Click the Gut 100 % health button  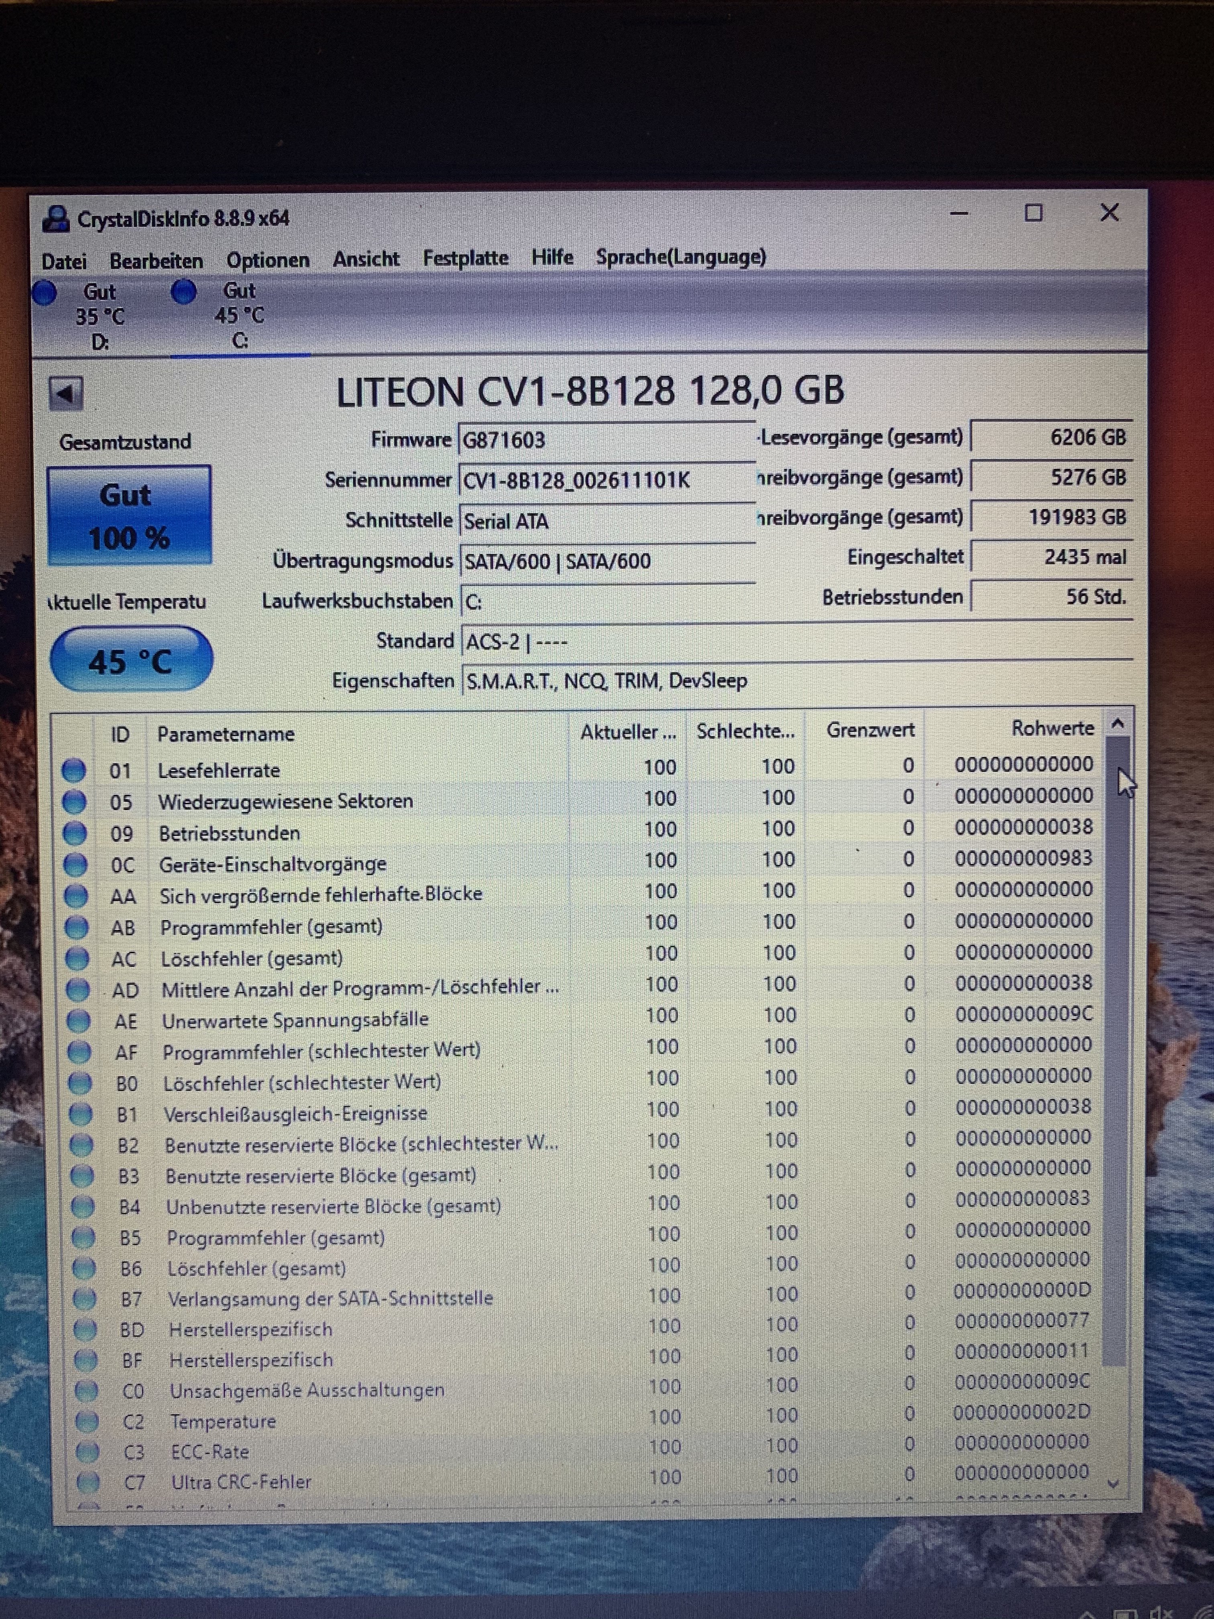point(130,516)
